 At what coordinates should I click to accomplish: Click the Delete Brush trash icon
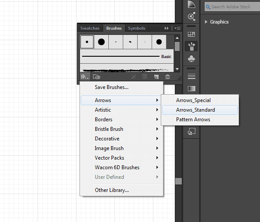click(167, 76)
